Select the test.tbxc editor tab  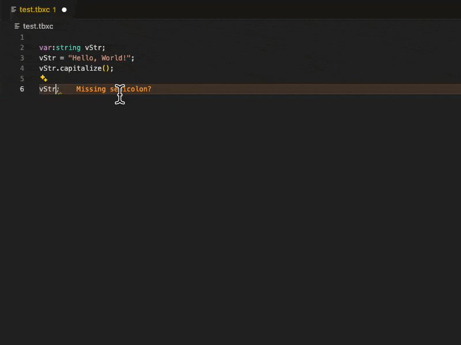click(35, 10)
